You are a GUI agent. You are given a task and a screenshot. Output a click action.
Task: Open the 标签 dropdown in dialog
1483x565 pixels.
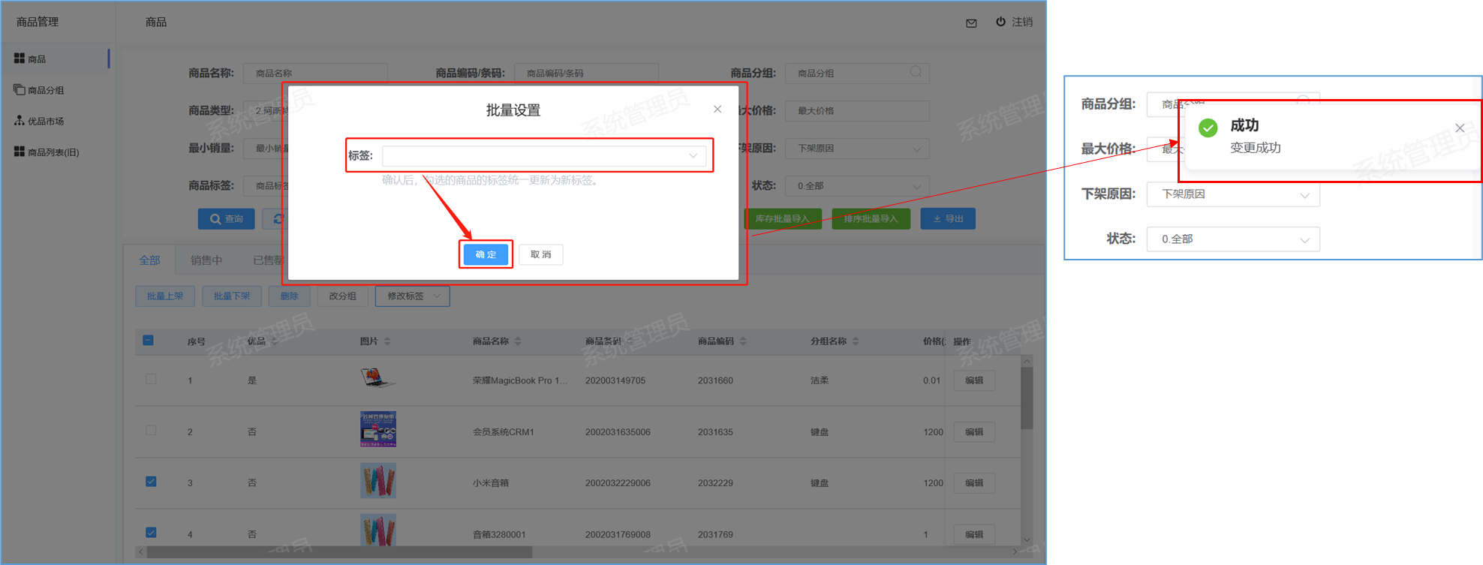(543, 156)
